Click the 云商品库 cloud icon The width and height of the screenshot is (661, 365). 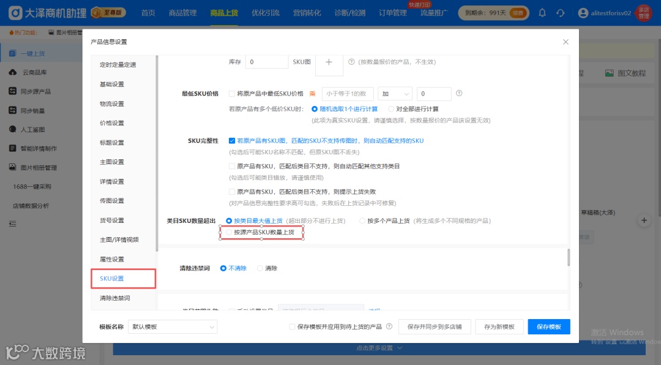coord(13,72)
